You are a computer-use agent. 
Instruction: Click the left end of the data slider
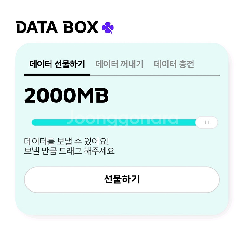[34, 122]
